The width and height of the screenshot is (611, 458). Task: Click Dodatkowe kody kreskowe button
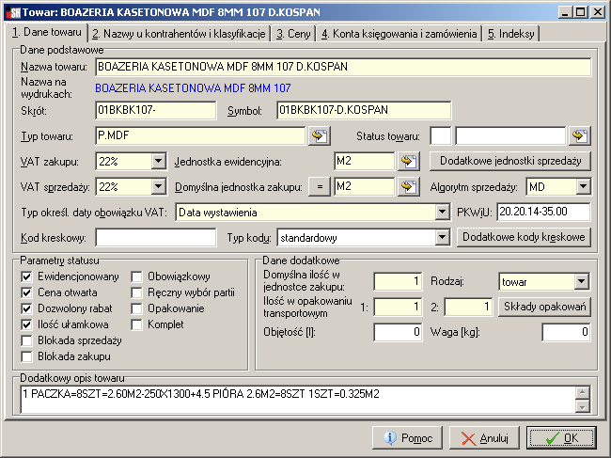524,237
